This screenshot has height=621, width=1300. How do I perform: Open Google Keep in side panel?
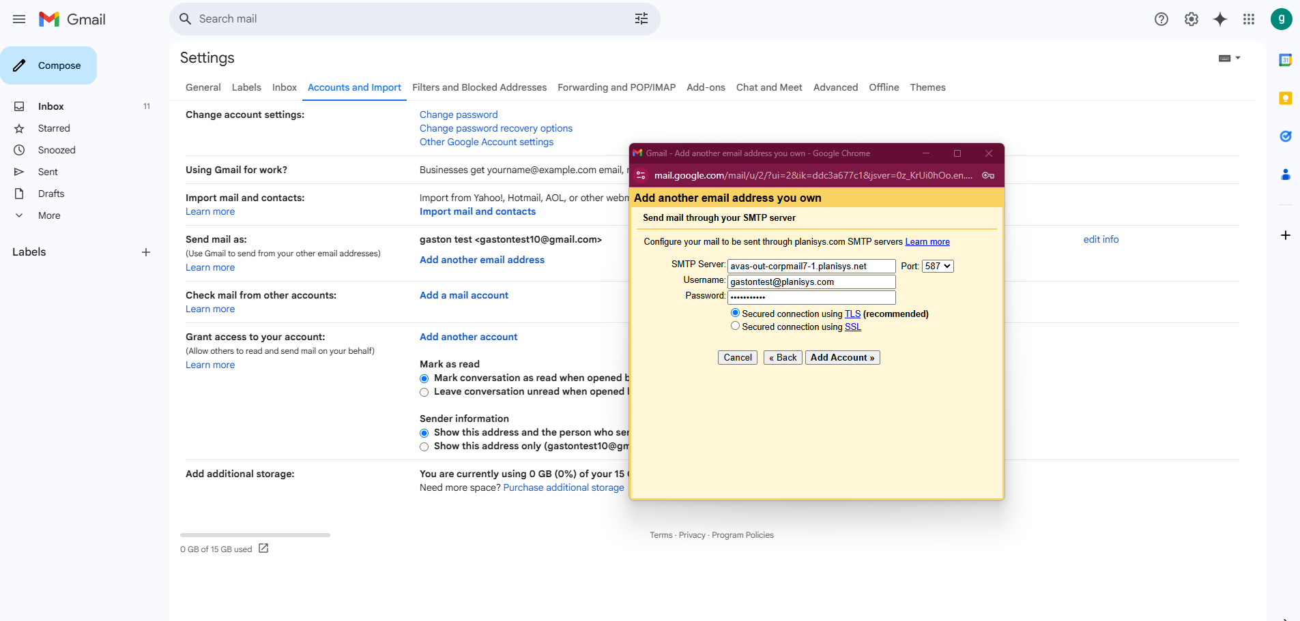pos(1285,98)
